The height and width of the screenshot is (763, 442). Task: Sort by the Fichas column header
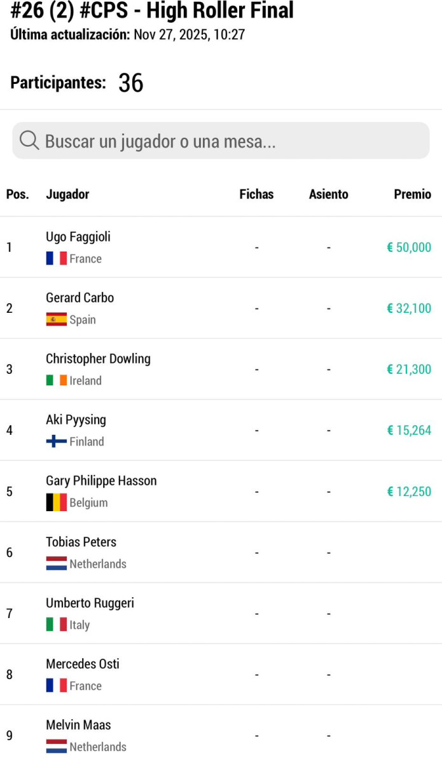256,195
